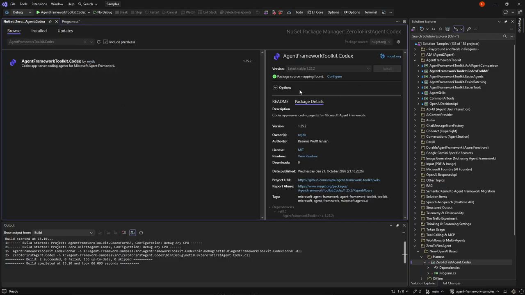The height and width of the screenshot is (295, 525).
Task: Pin the Output panel (auto hide)
Action: [x=397, y=225]
